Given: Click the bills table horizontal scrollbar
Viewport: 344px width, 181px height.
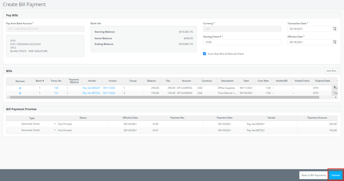Looking at the screenshot, I should coord(164,97).
